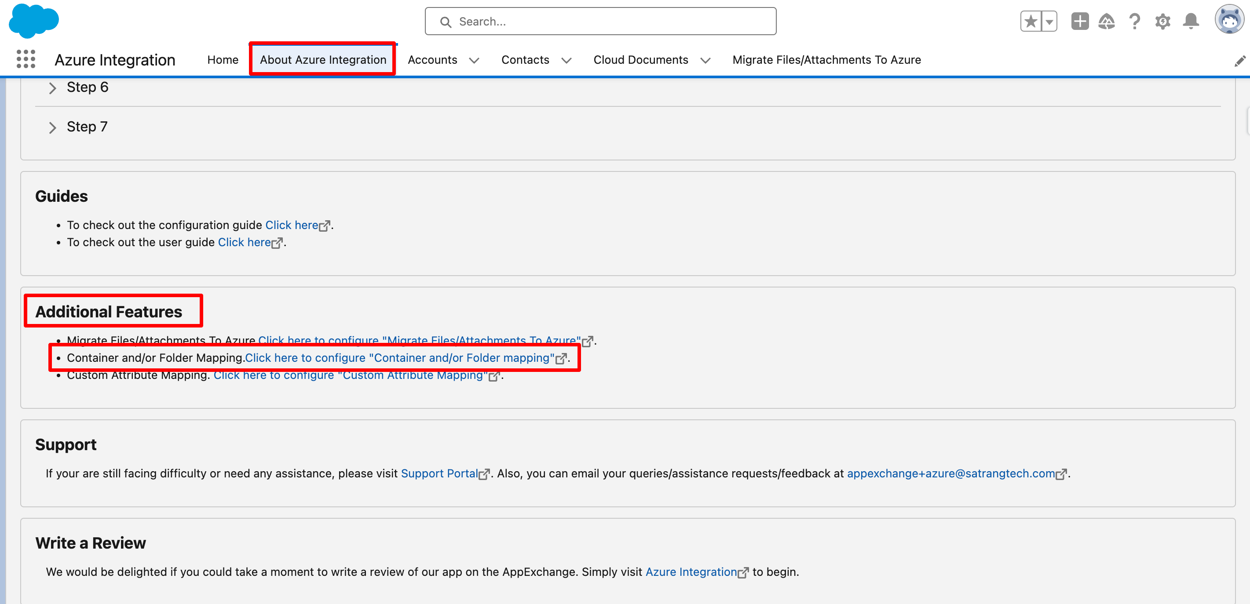
Task: Expand the Cloud Documents dropdown chevron
Action: click(705, 60)
